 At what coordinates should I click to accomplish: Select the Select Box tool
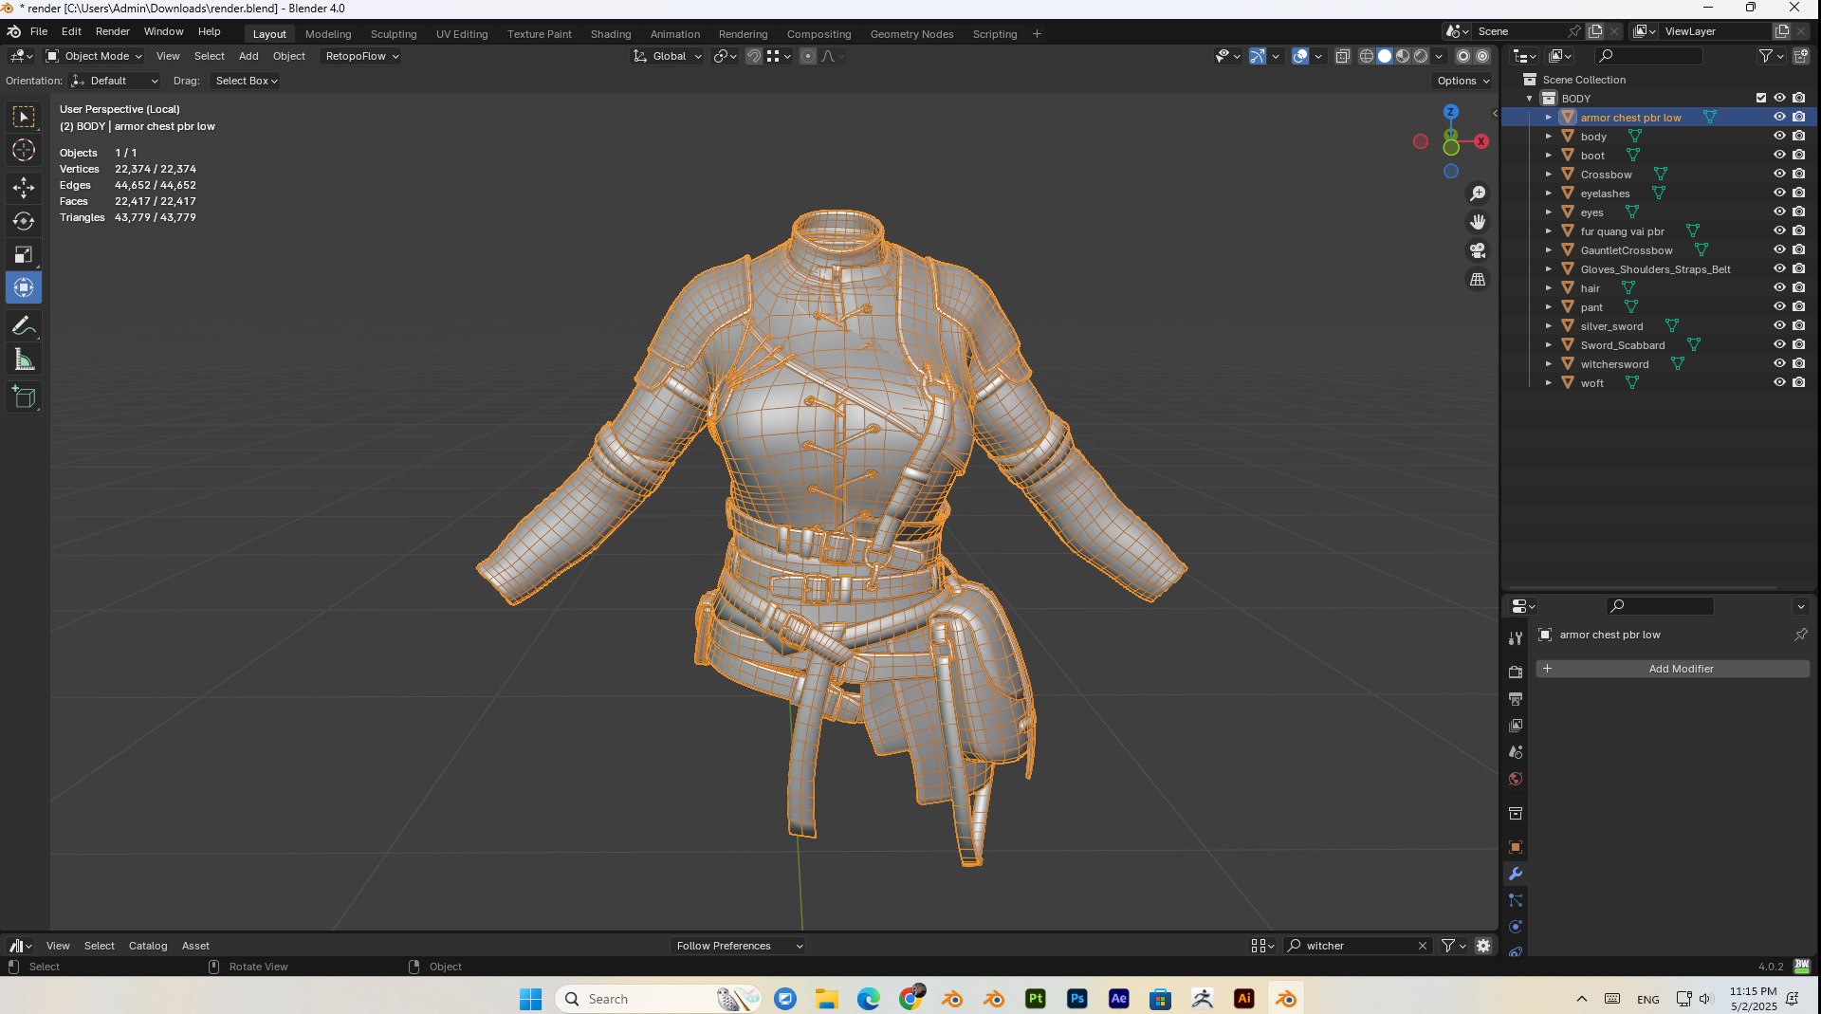pyautogui.click(x=24, y=117)
